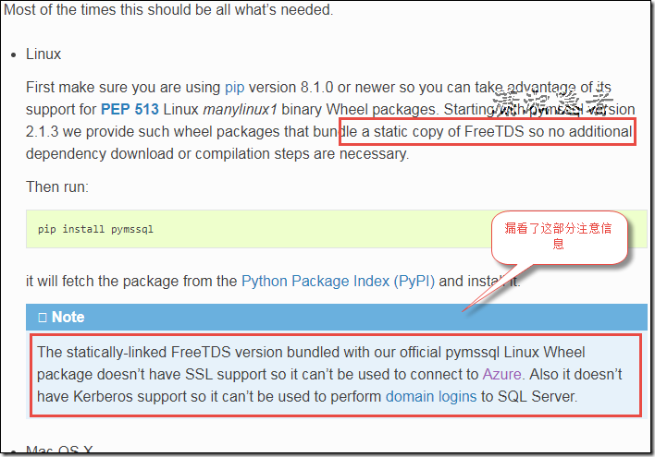The width and height of the screenshot is (655, 457).
Task: Click the red speech bubble with Chinese text
Action: tap(558, 235)
